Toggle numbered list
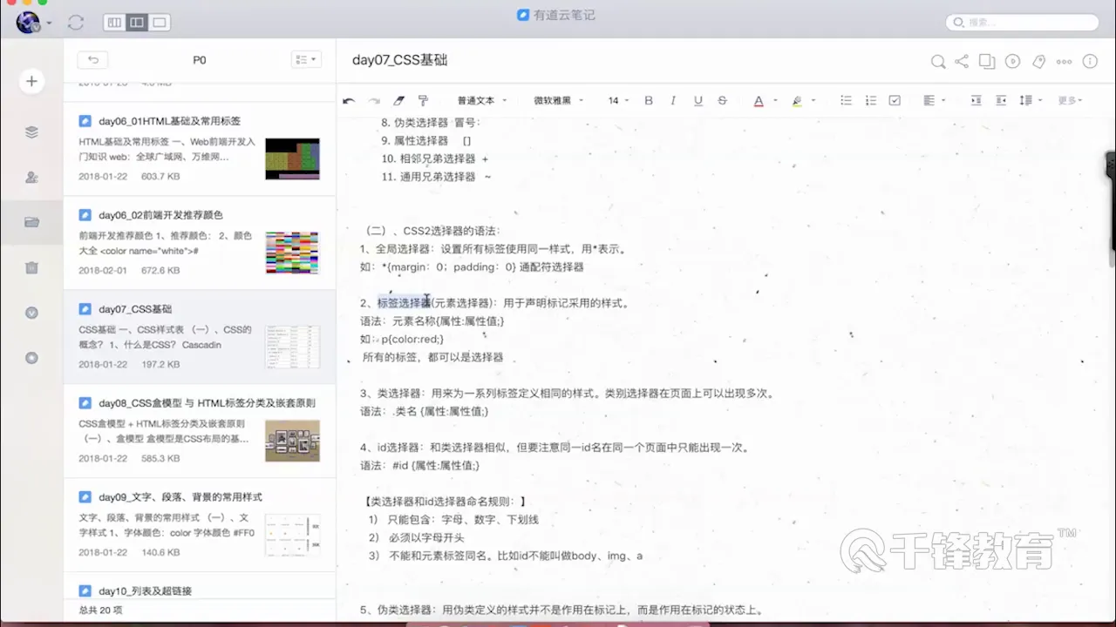Image resolution: width=1116 pixels, height=627 pixels. pos(870,101)
